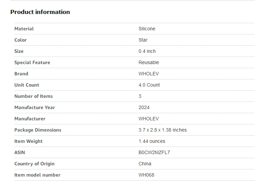Select the Package Dimensions label

pos(38,130)
